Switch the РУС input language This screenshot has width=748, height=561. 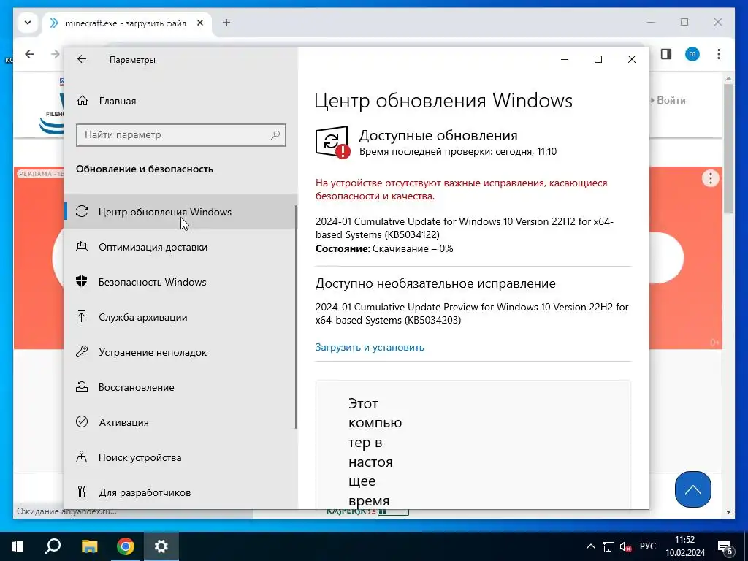[x=648, y=546]
